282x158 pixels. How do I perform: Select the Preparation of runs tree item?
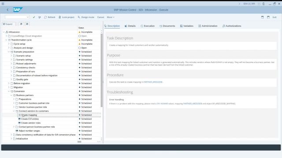coord(26,72)
